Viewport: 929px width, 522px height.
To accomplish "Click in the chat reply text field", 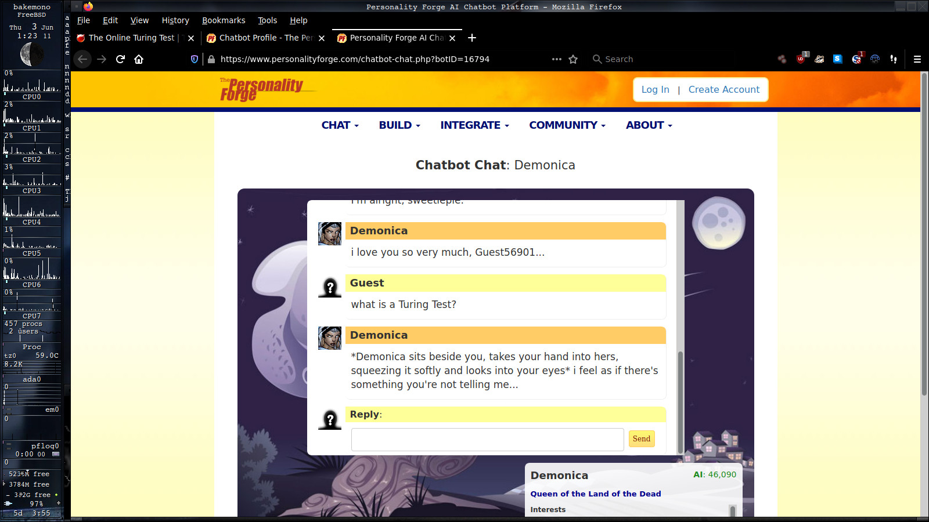I will 487,440.
